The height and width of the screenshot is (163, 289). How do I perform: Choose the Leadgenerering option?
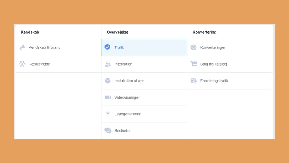pos(128,114)
